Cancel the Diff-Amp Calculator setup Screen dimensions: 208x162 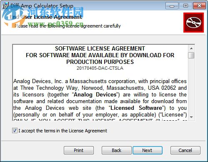[185, 150]
